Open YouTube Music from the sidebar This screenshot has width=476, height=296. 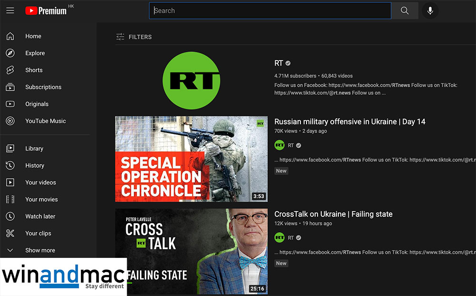tap(45, 121)
